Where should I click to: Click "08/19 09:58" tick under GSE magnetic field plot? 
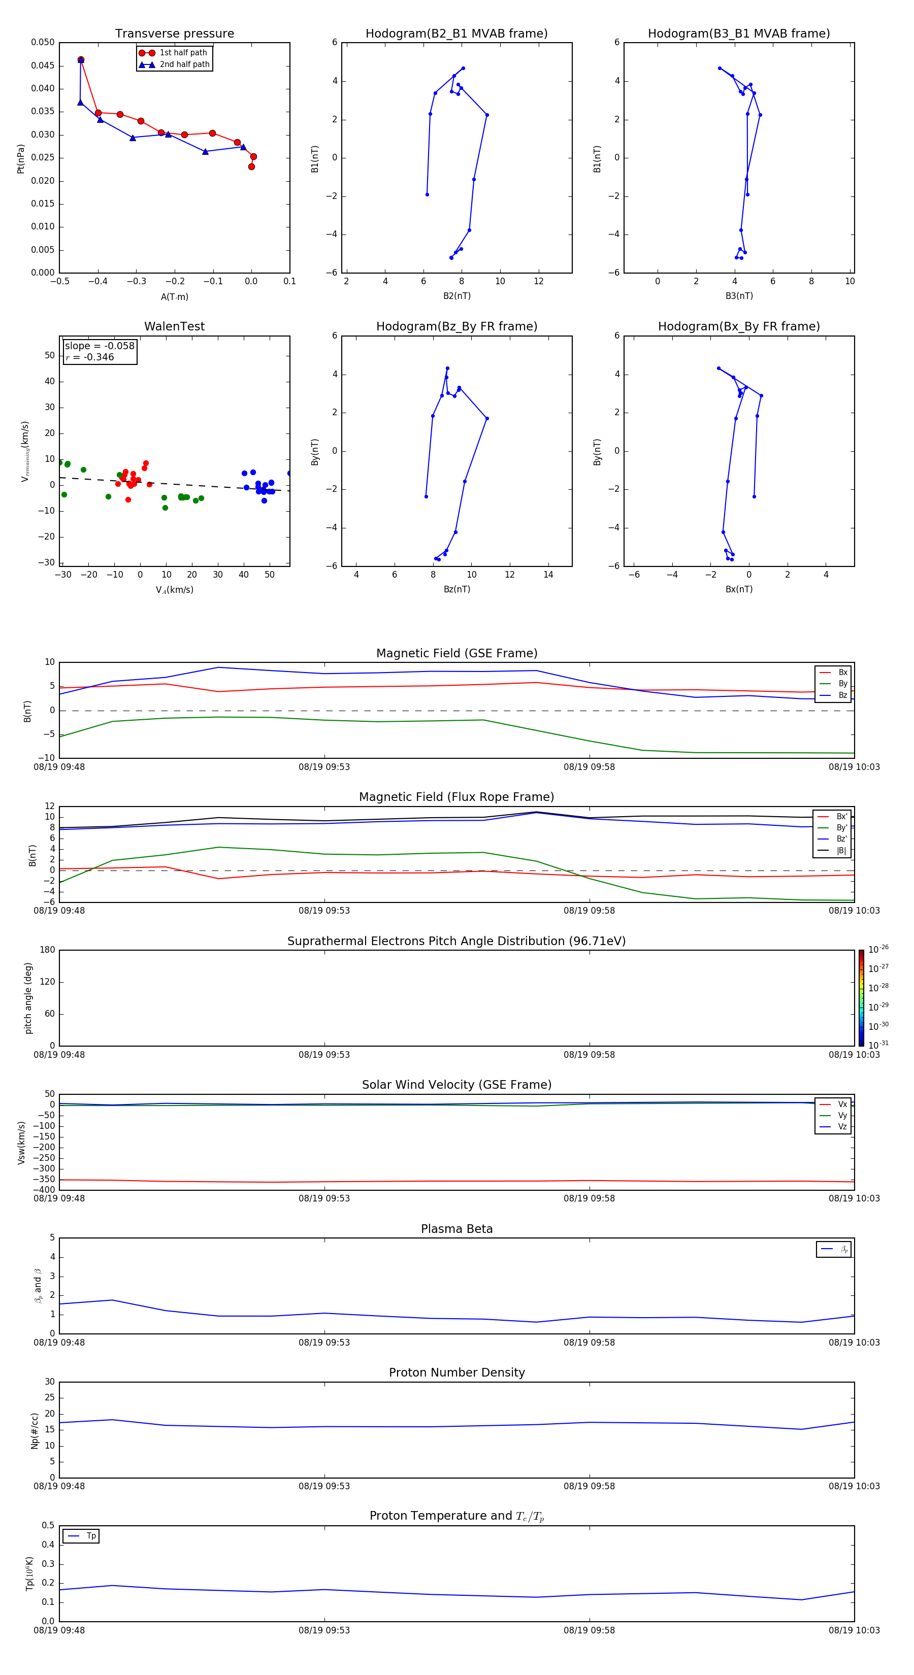pos(590,767)
